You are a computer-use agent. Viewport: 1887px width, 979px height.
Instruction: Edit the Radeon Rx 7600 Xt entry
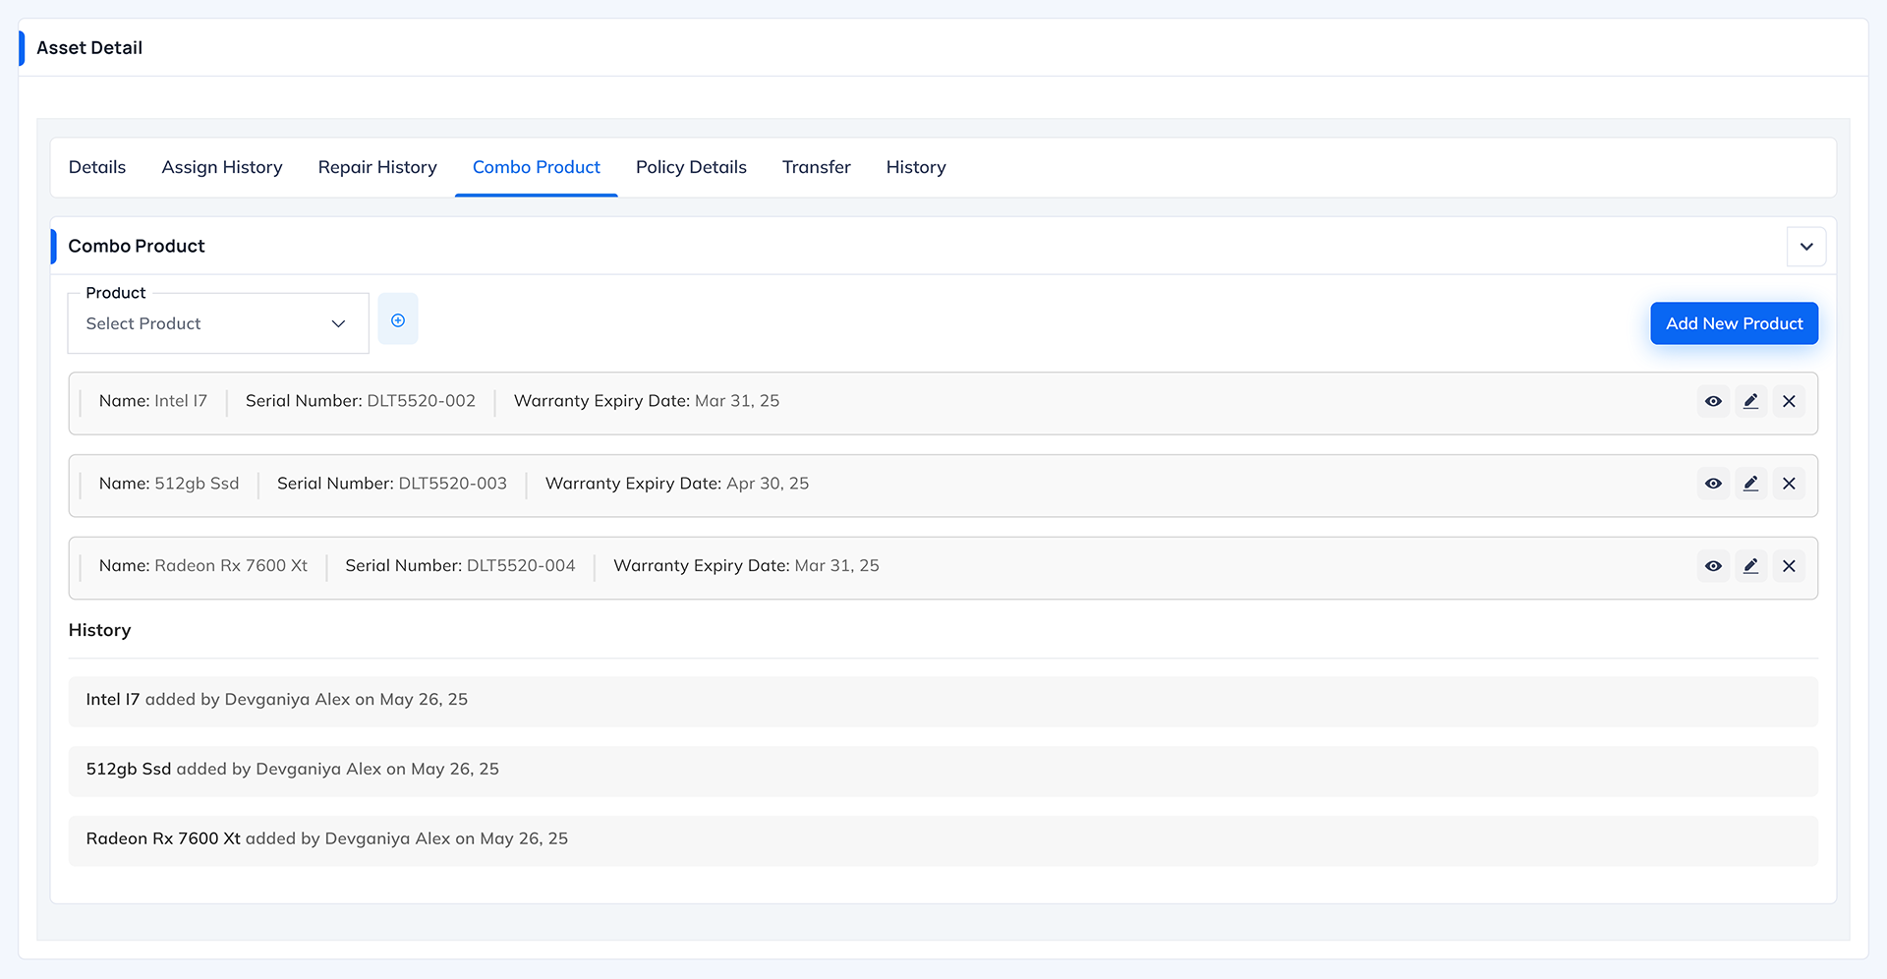coord(1750,566)
